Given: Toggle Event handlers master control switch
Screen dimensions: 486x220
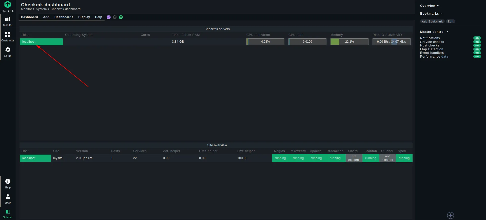Looking at the screenshot, I should pyautogui.click(x=477, y=53).
